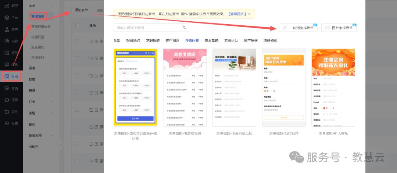The width and height of the screenshot is (397, 173).
Task: Open the 营销 marketing tag icon
Action: [x=7, y=88]
